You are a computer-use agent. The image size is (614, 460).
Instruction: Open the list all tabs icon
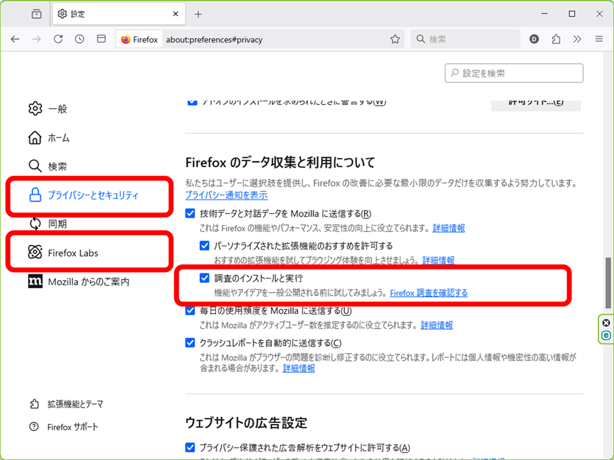[x=37, y=14]
